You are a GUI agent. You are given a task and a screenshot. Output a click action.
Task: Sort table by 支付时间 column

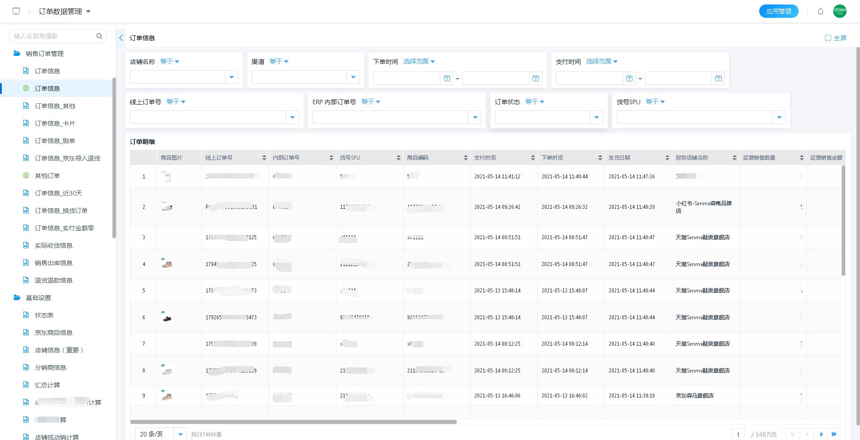[x=533, y=158]
